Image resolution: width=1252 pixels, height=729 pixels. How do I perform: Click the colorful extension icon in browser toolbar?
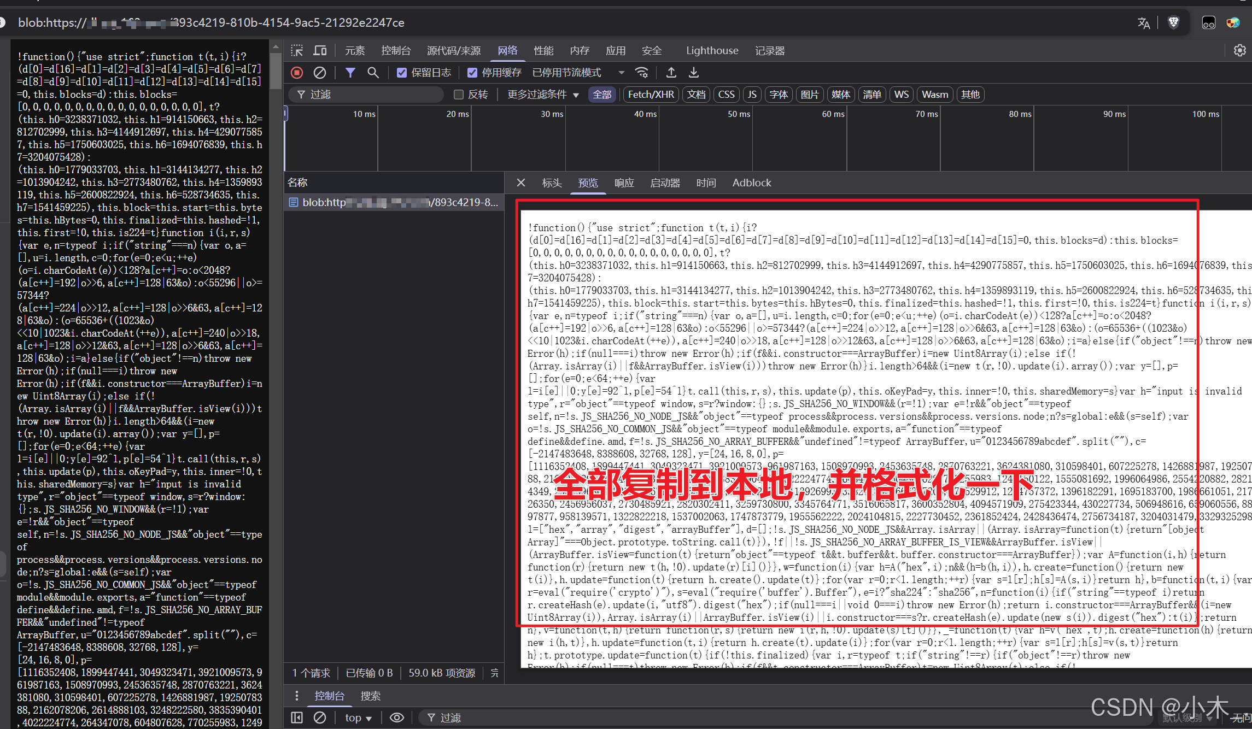point(1233,23)
